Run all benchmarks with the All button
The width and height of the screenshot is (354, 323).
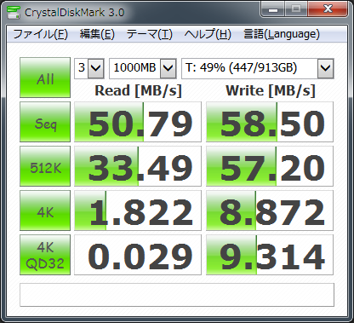click(x=45, y=78)
